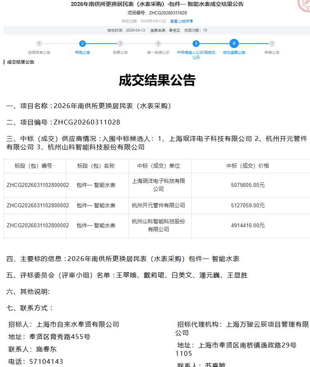
Task: Select 杭州开元管件有限公司 table cell
Action: pos(159,206)
